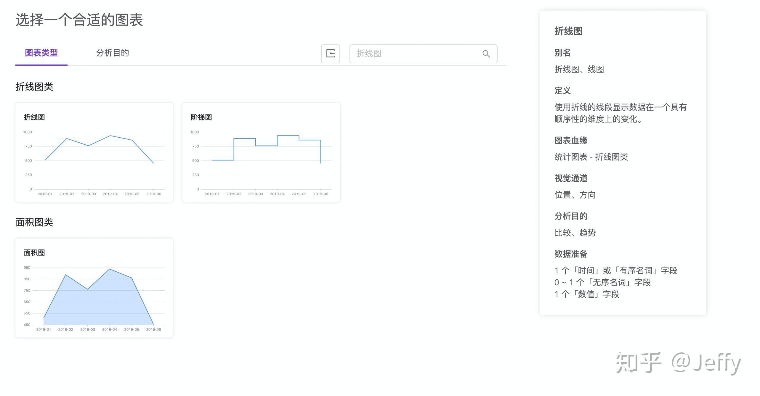Screen dimensions: 760x396
Task: Click the 阶梯图 card title
Action: [201, 117]
